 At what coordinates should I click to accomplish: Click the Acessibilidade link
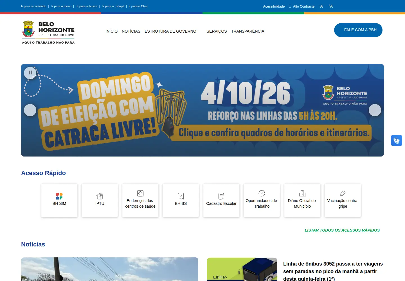tap(274, 6)
